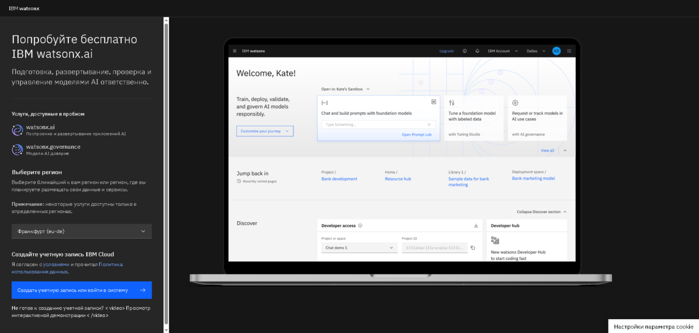Click the Type Something prompt field
The width and height of the screenshot is (699, 333).
tap(378, 124)
